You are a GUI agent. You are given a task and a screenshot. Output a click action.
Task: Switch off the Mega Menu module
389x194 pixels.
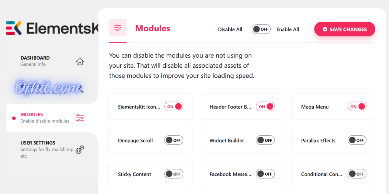point(357,107)
